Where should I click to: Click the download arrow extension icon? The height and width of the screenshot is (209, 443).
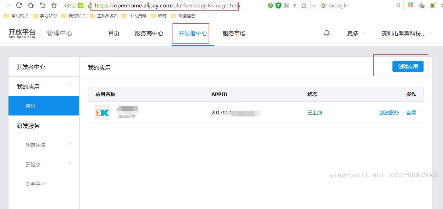[421, 5]
